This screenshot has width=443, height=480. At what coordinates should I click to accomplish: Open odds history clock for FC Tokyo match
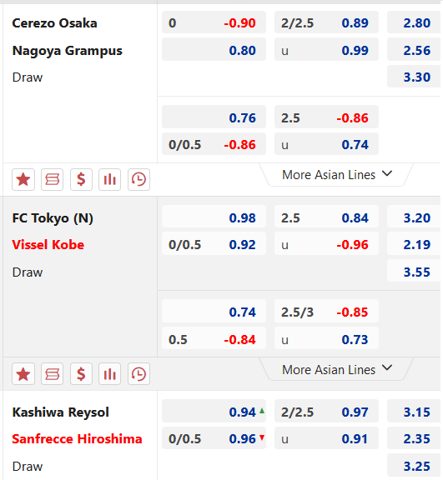coord(138,374)
